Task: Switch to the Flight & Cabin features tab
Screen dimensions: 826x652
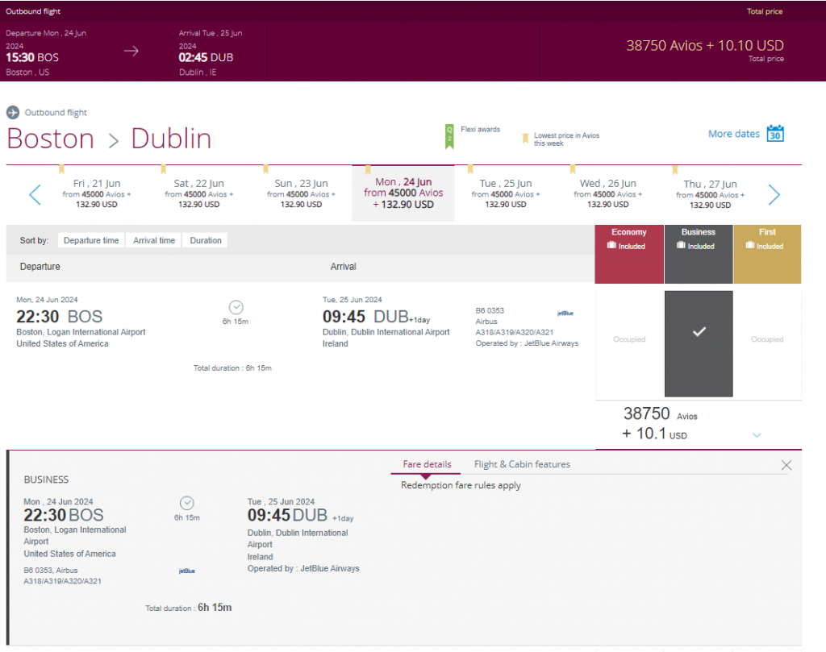Action: (521, 464)
